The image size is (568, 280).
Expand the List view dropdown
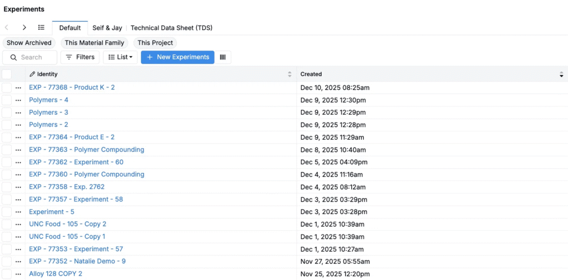(x=120, y=57)
